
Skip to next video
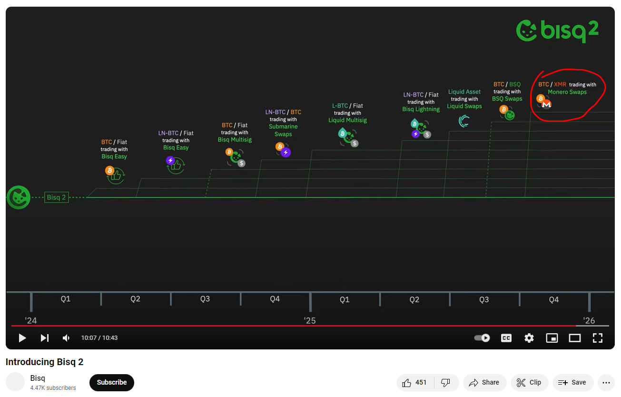click(44, 338)
